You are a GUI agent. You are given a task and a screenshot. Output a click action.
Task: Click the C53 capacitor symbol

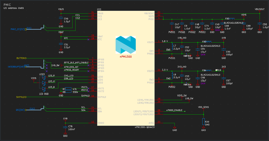[182, 75]
